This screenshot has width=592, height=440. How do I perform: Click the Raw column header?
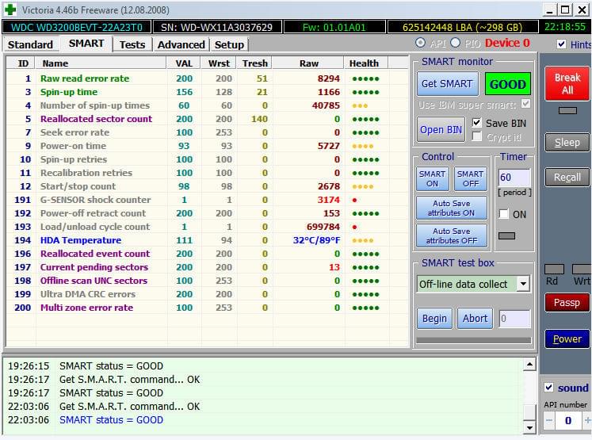pyautogui.click(x=308, y=63)
